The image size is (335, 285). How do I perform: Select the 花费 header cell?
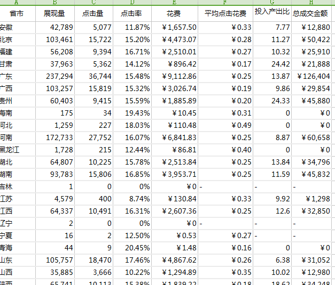pos(175,14)
